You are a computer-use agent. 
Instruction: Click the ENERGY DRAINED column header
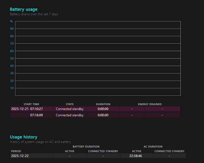pos(150,104)
